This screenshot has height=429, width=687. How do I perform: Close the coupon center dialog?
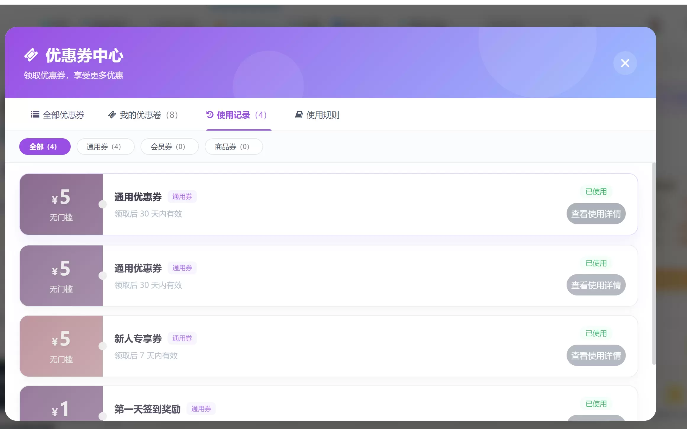[625, 63]
